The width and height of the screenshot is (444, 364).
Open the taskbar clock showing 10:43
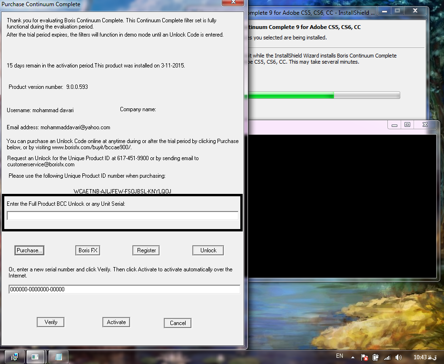(x=425, y=357)
